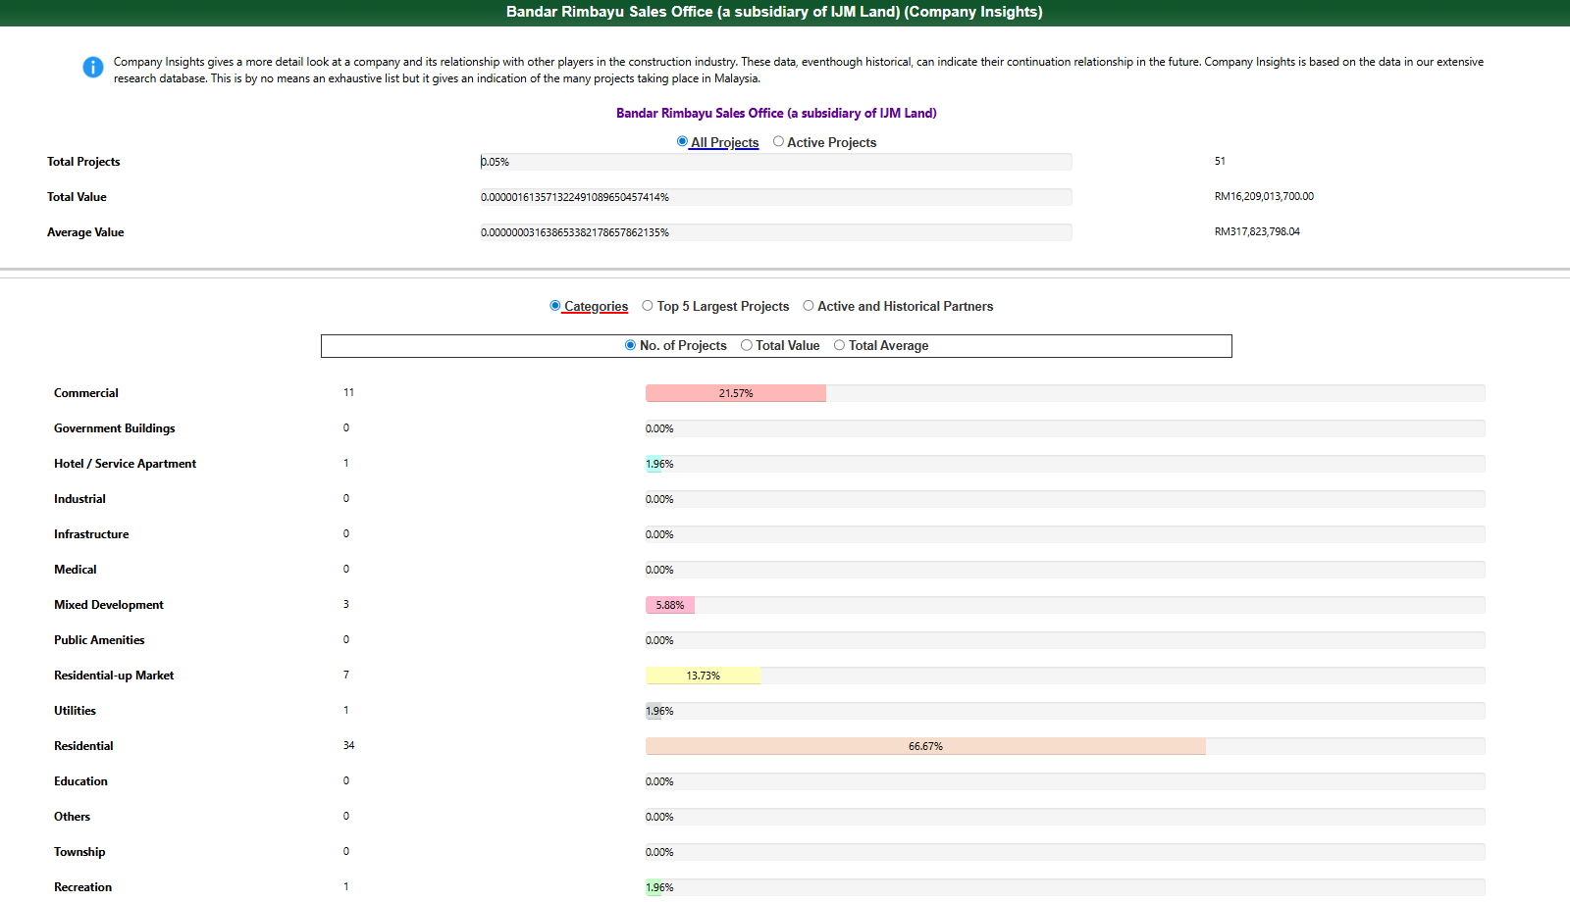Choose the No. of Projects option

click(x=630, y=345)
